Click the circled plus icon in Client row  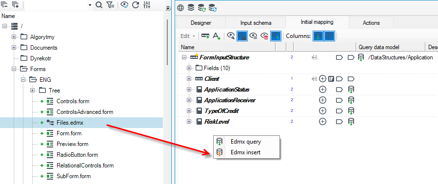point(322,79)
